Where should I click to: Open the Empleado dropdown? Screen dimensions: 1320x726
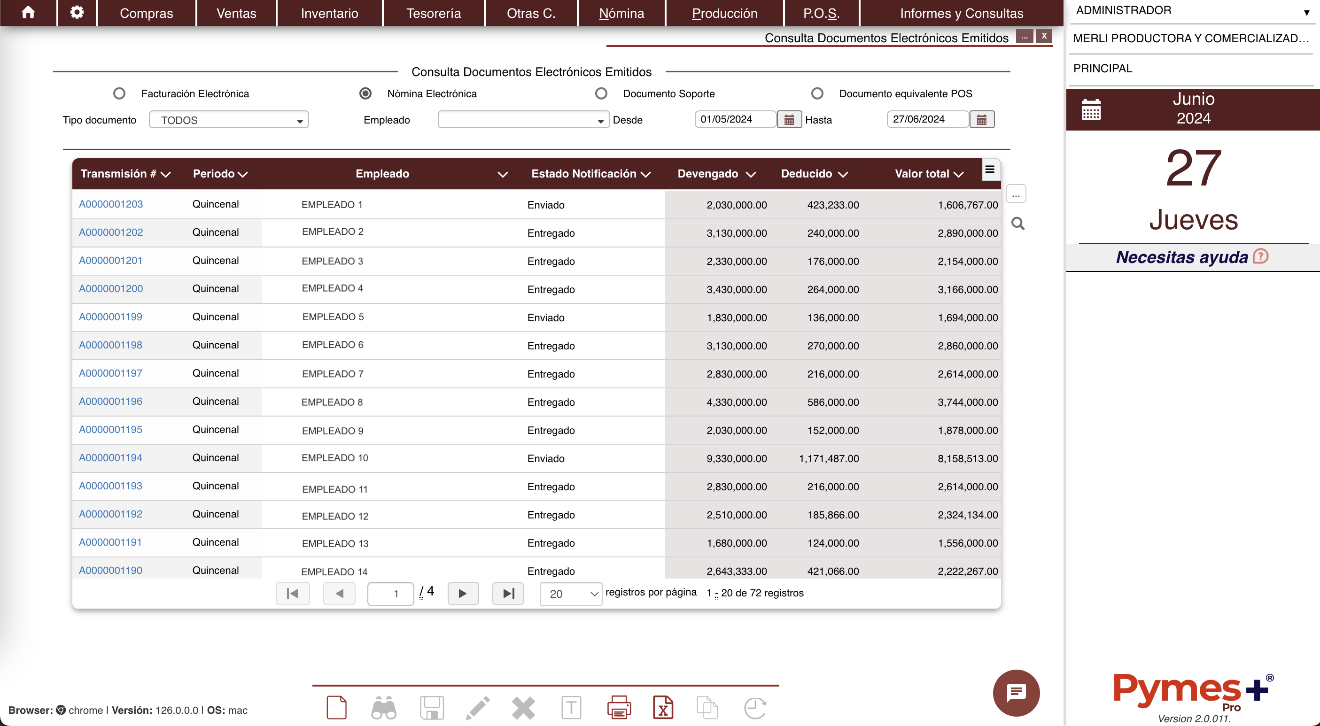pyautogui.click(x=523, y=120)
